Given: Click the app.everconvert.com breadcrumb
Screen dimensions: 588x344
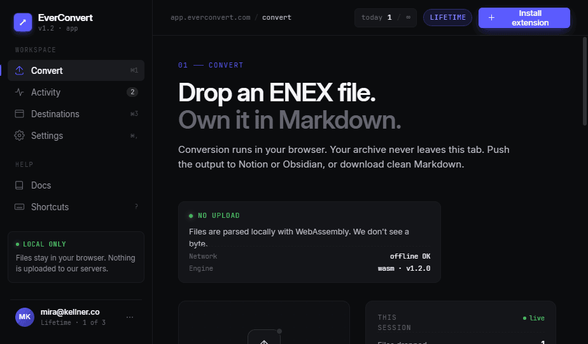Looking at the screenshot, I should click(x=211, y=17).
